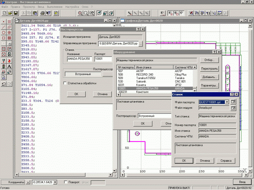Click the Управляющая программа path field
The image size is (254, 190).
point(119,44)
